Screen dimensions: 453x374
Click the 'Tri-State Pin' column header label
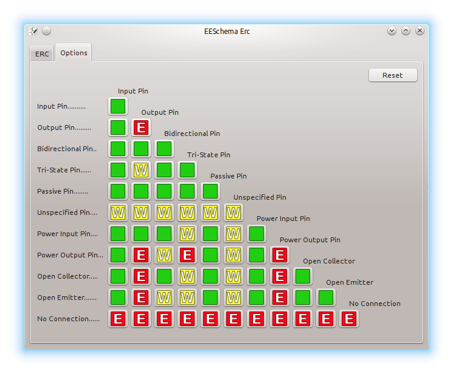point(209,155)
